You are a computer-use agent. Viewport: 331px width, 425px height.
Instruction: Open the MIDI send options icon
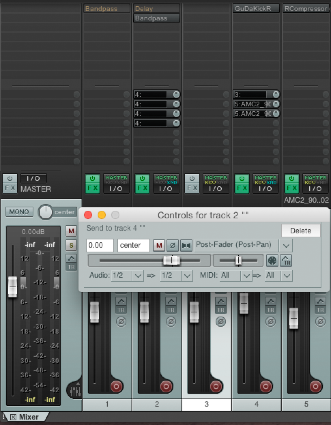point(272,261)
